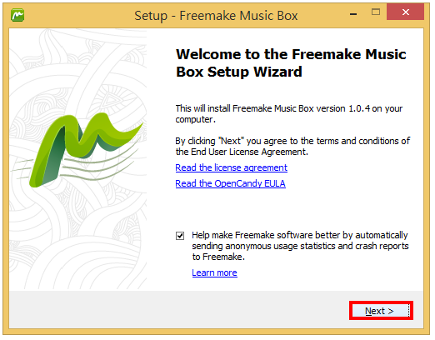
Task: Close the Freemake Music Box setup
Action: [x=406, y=12]
